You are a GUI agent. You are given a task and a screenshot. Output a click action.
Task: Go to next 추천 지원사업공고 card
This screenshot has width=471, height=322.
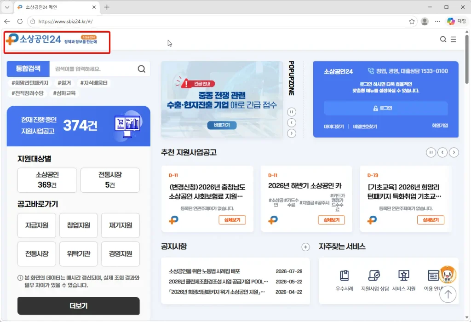[x=454, y=152]
